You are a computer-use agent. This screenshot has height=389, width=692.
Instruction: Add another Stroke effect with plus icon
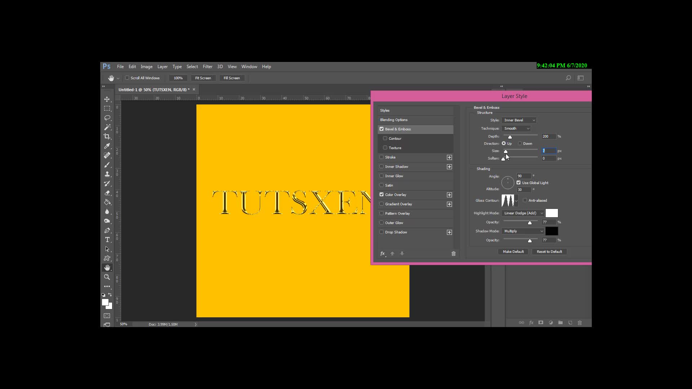point(449,157)
